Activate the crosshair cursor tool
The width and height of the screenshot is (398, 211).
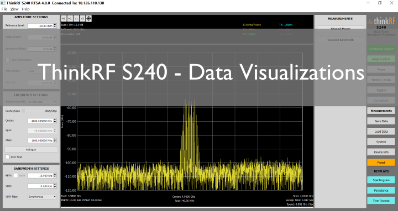pyautogui.click(x=88, y=19)
